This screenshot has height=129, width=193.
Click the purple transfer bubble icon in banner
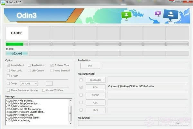click(158, 13)
